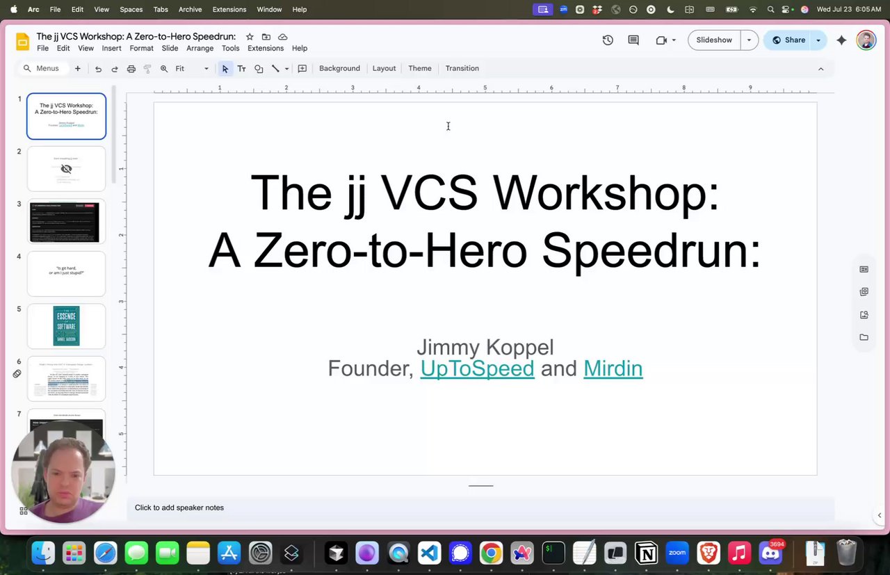Open Visual Studio Code in the Dock
The height and width of the screenshot is (575, 890).
(430, 553)
